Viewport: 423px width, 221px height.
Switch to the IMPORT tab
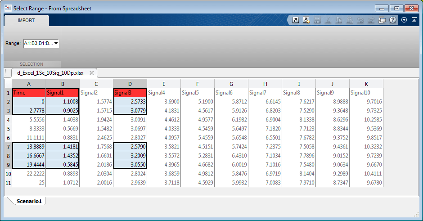[26, 21]
